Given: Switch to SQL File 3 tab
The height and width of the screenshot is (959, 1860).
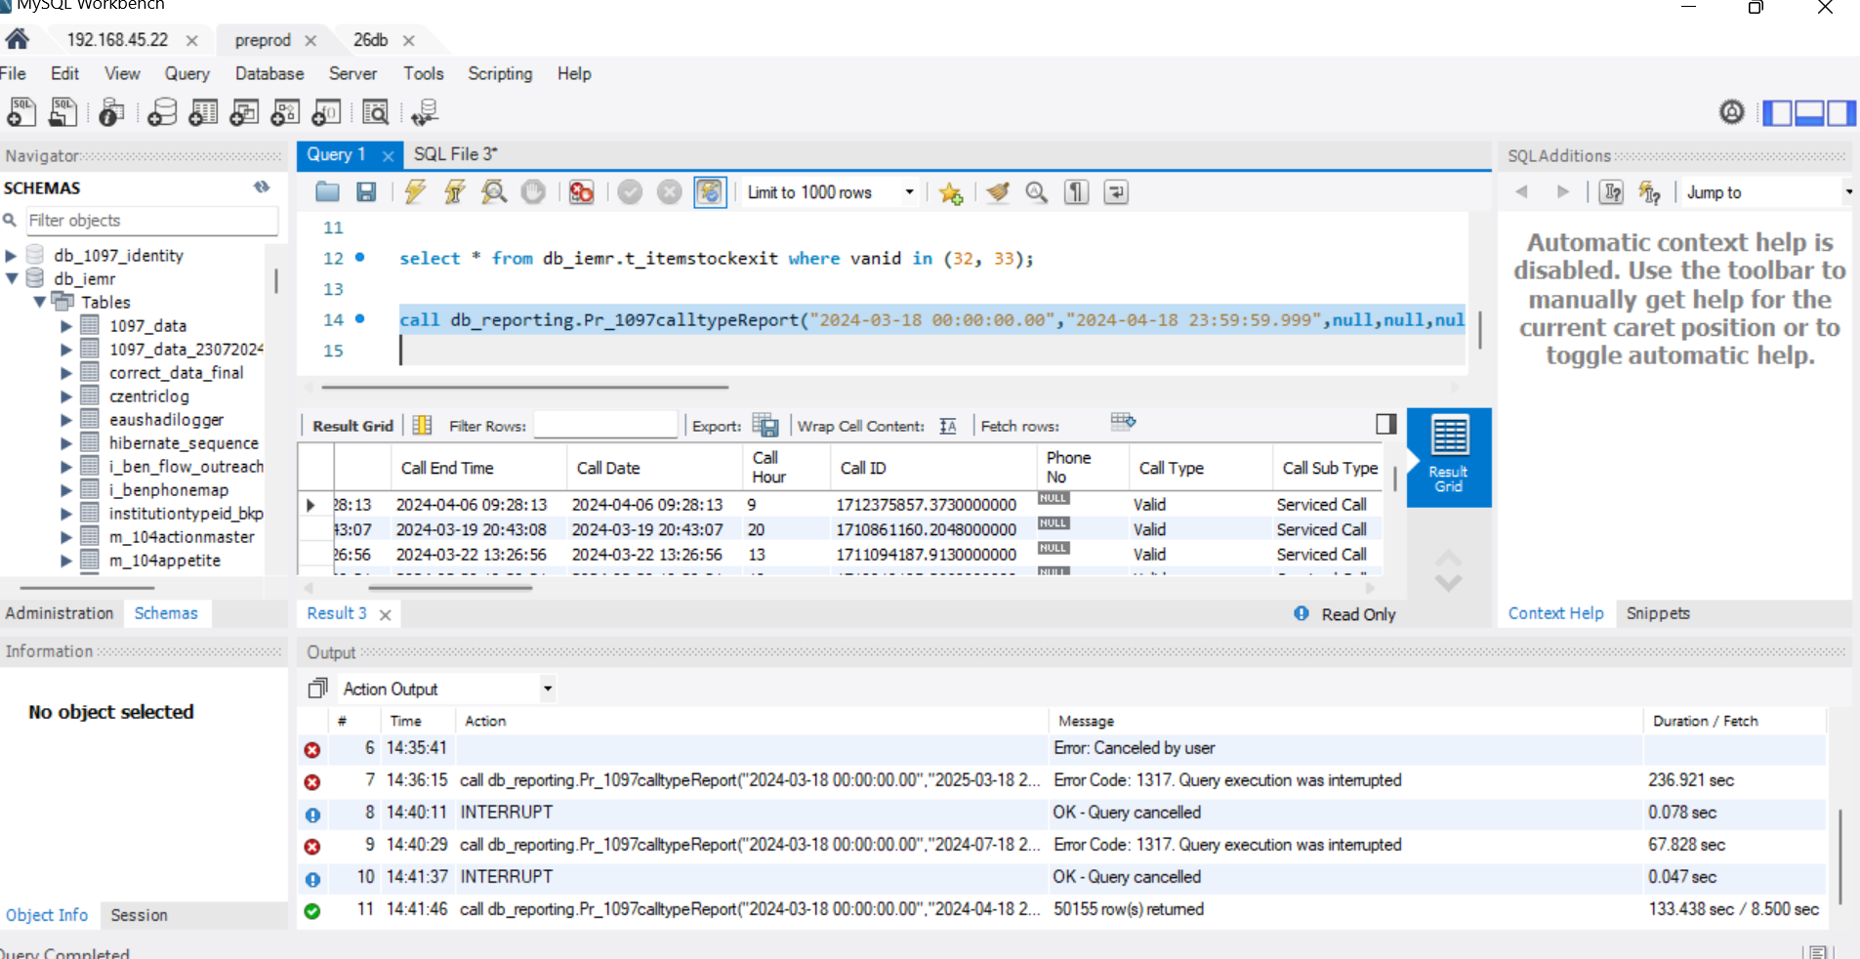Looking at the screenshot, I should [455, 154].
